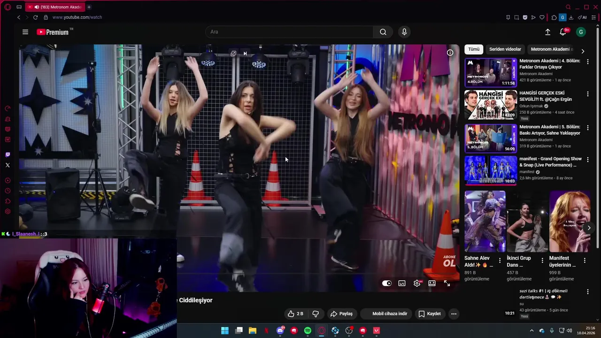The image size is (601, 338).
Task: Open Opera ad blocker shield
Action: pyautogui.click(x=525, y=17)
